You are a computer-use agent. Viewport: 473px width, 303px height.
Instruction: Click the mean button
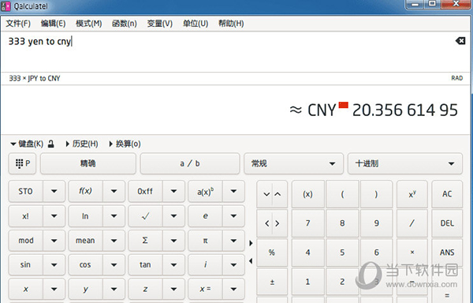click(85, 241)
